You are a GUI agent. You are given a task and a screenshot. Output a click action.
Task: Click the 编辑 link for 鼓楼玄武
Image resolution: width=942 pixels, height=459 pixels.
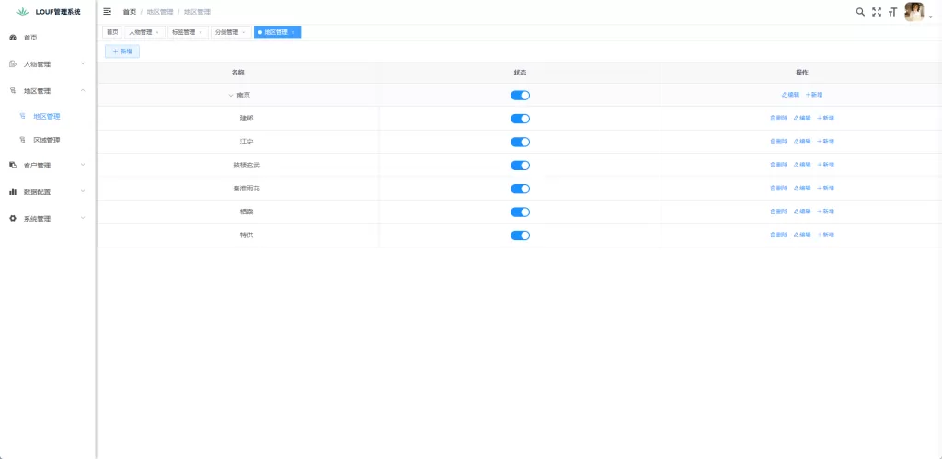[x=802, y=165]
